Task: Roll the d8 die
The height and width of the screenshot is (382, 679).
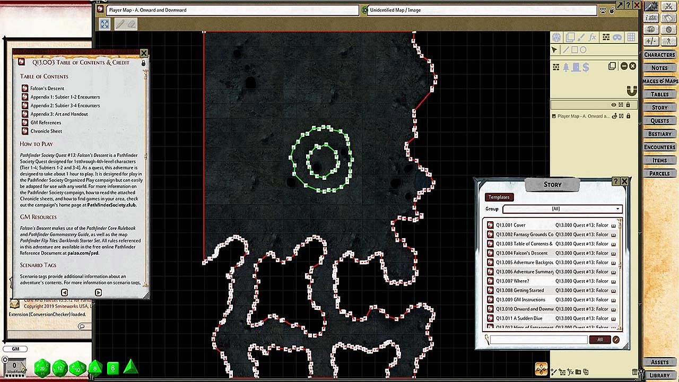Action: [95, 367]
